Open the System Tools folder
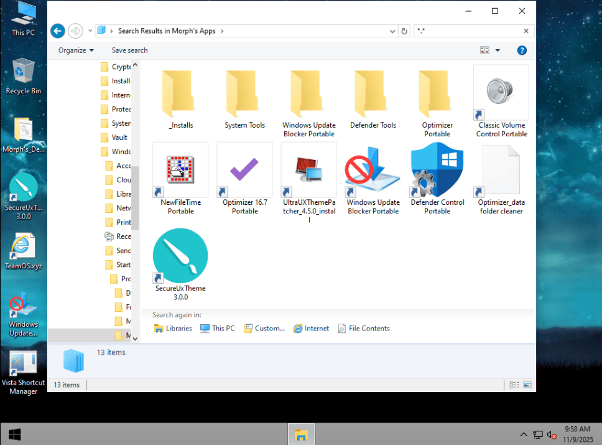 coord(244,99)
